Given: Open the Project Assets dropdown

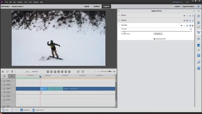Looking at the screenshot, I should (x=18, y=6).
